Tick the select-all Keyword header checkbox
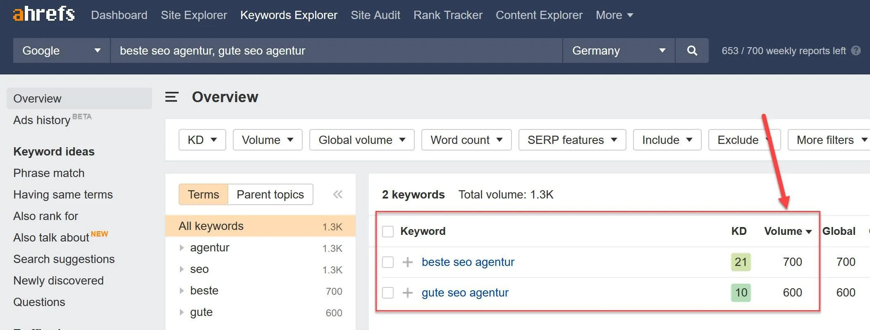The height and width of the screenshot is (330, 870). (x=388, y=232)
